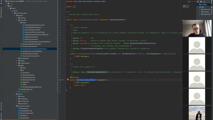Screen dimensions: 213x120
Task: Open WritableDatabaseRecord interface file
Action: pyautogui.click(x=32, y=87)
